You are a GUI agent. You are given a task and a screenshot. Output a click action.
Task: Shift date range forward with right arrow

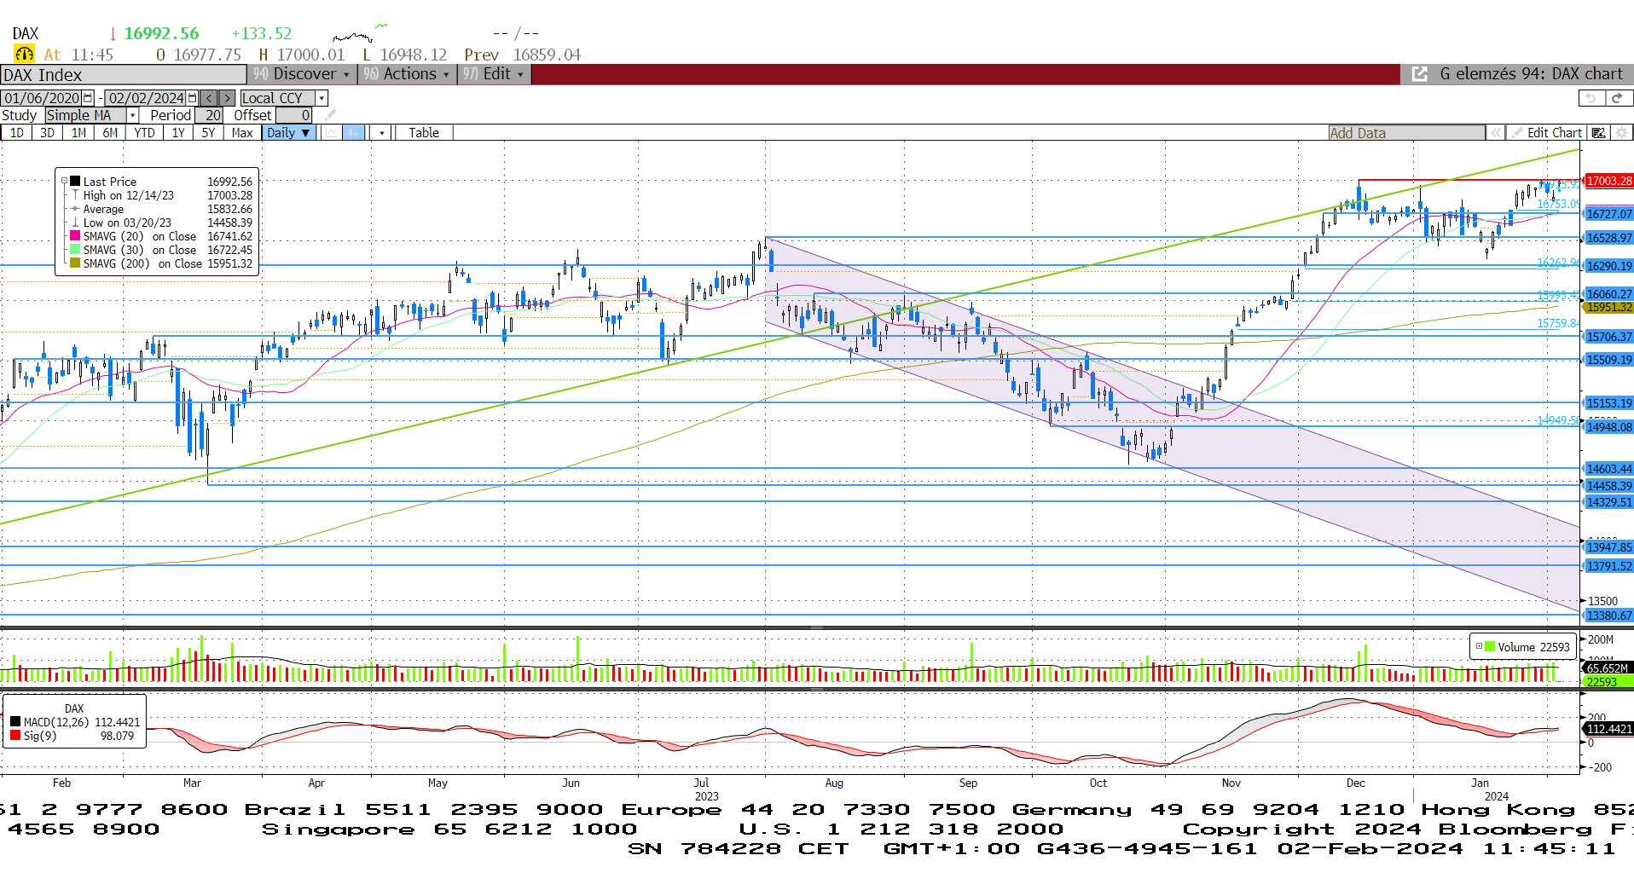226,98
